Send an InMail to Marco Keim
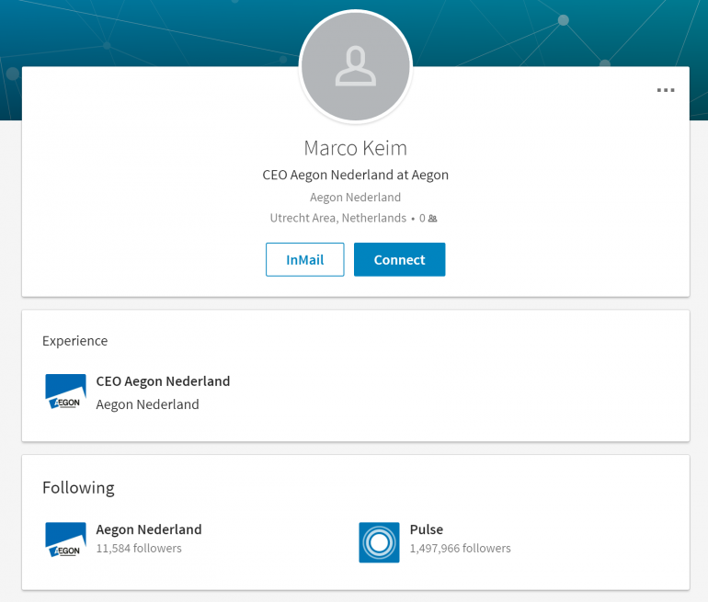Screen dimensions: 708x602 [x=304, y=259]
